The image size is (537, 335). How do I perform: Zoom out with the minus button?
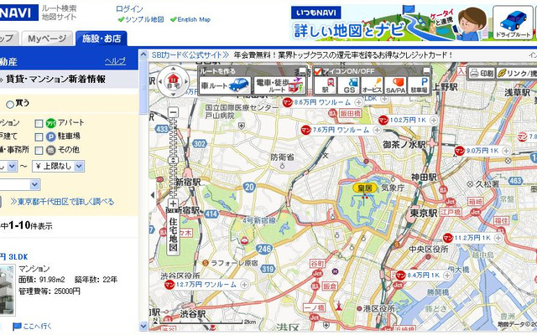[x=174, y=112]
